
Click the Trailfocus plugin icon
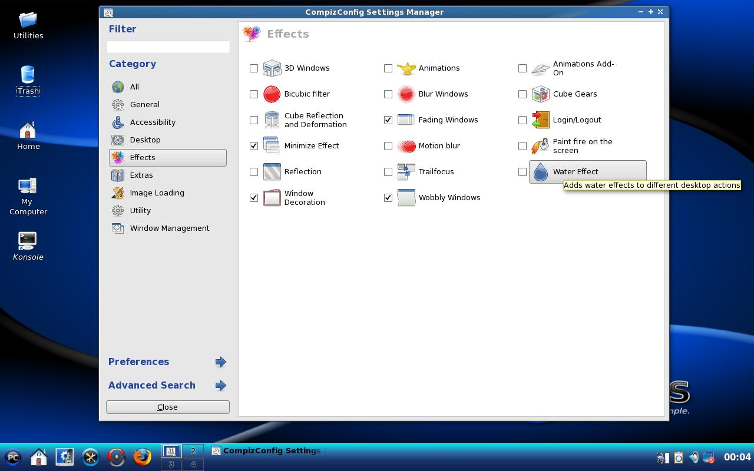406,172
